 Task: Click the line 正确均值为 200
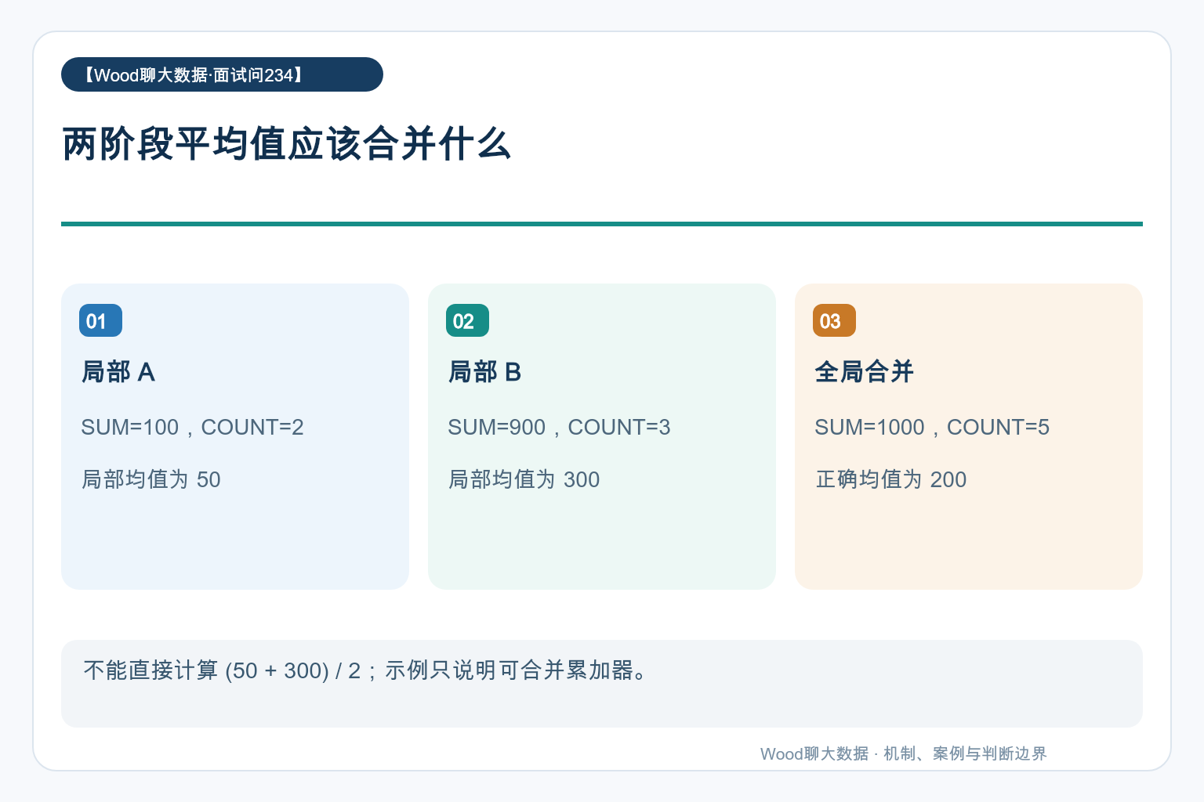[891, 479]
